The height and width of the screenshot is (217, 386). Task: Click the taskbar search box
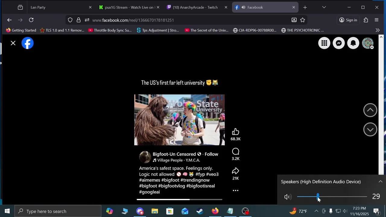[58, 211]
